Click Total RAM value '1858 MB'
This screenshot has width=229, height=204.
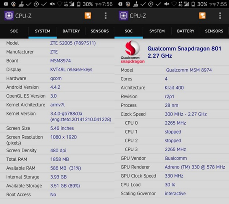coord(60,159)
